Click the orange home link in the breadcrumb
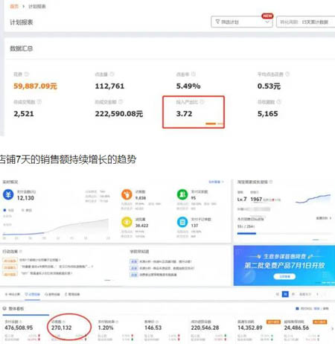This screenshot has width=335, height=344. 14,6
